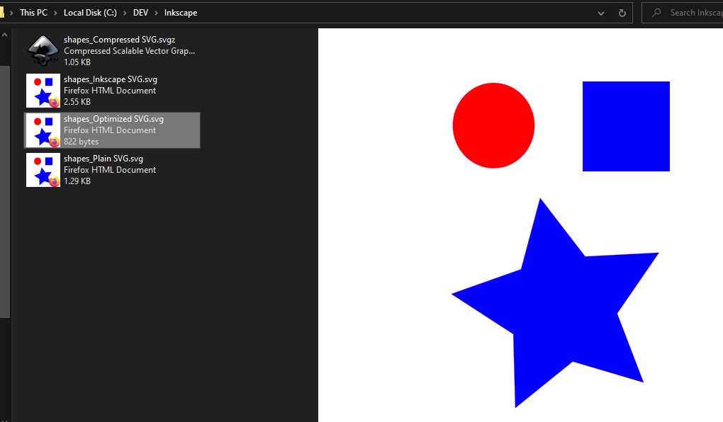Click the search magnifier icon
This screenshot has height=422, width=723.
(x=656, y=12)
